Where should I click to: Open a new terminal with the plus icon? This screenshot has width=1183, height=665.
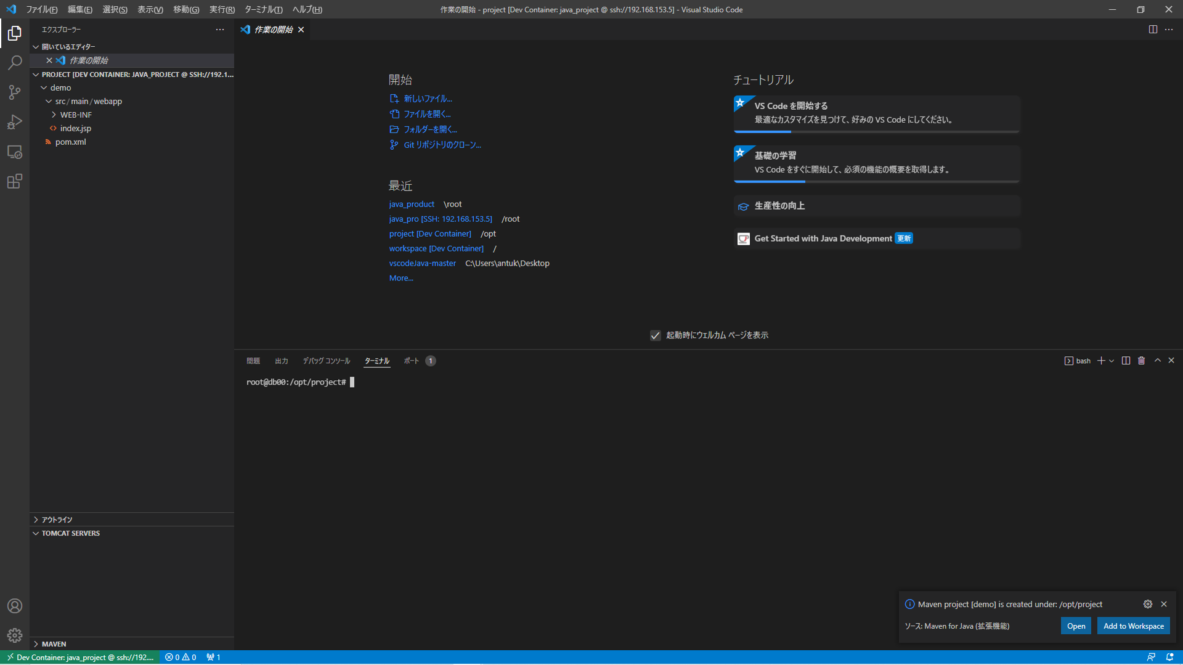coord(1101,361)
